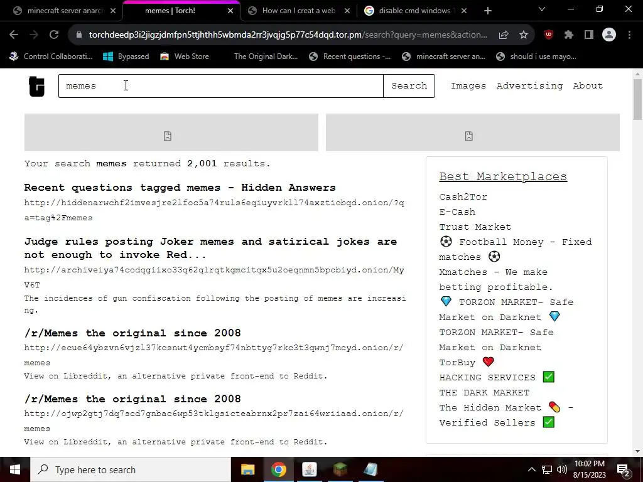
Task: Select the memes | Torch! tab
Action: pyautogui.click(x=170, y=11)
